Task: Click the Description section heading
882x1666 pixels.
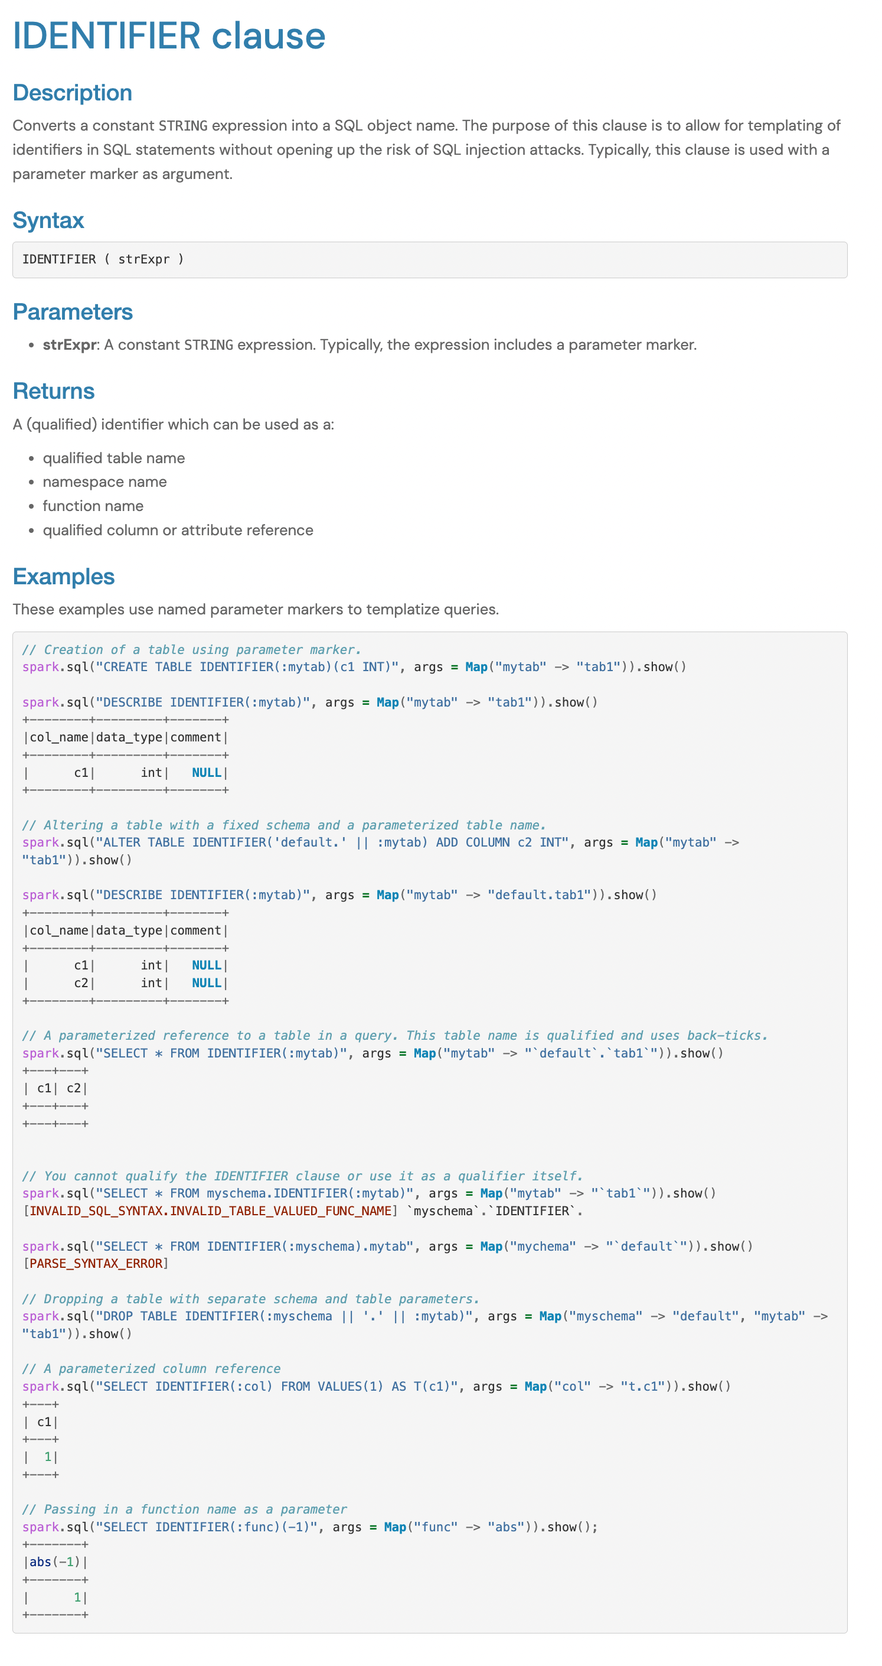Action: point(73,93)
